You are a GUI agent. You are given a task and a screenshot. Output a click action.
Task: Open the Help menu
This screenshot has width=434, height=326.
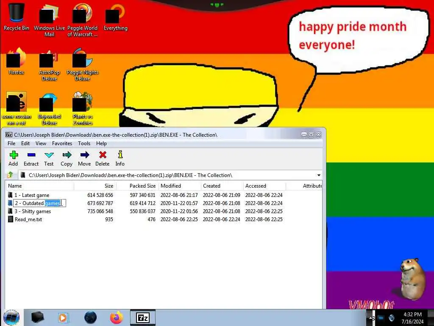[x=101, y=143]
